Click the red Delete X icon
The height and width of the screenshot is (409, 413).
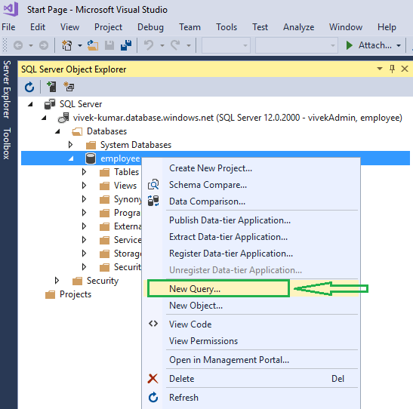click(153, 379)
